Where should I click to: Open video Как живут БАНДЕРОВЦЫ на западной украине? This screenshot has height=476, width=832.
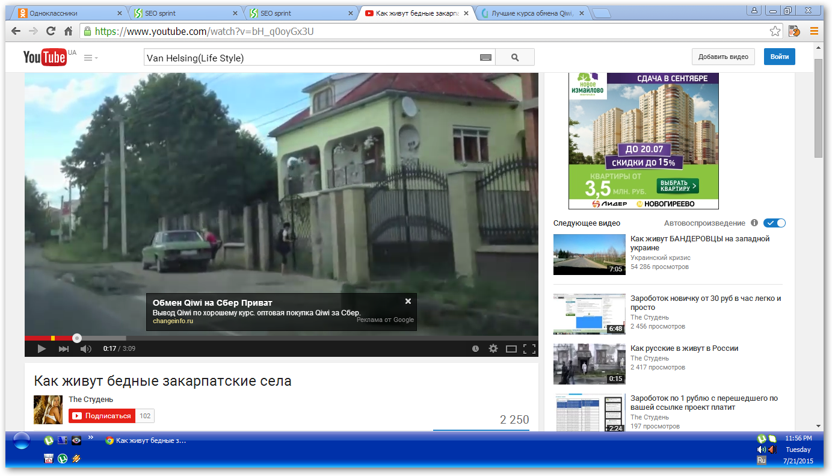[700, 243]
